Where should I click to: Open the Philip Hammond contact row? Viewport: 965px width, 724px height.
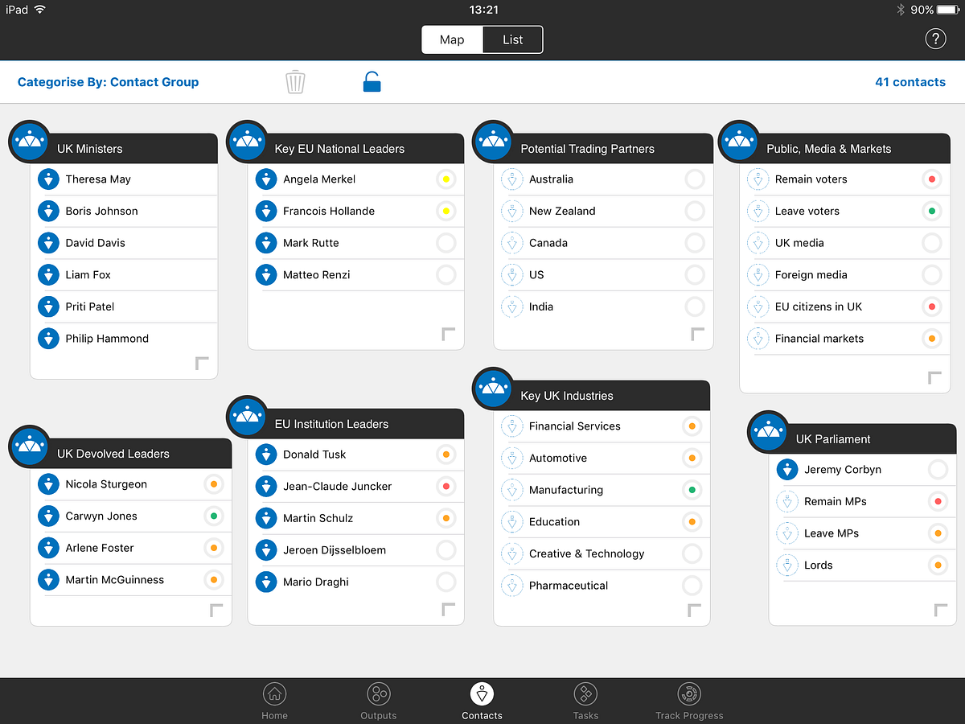(x=125, y=339)
